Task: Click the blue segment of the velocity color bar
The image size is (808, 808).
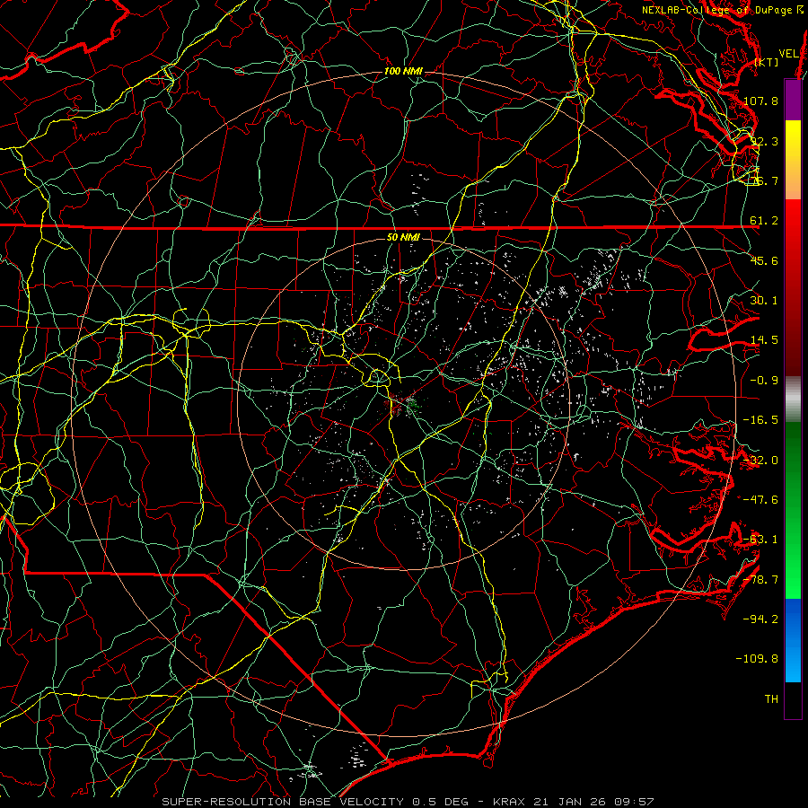Action: coord(793,640)
